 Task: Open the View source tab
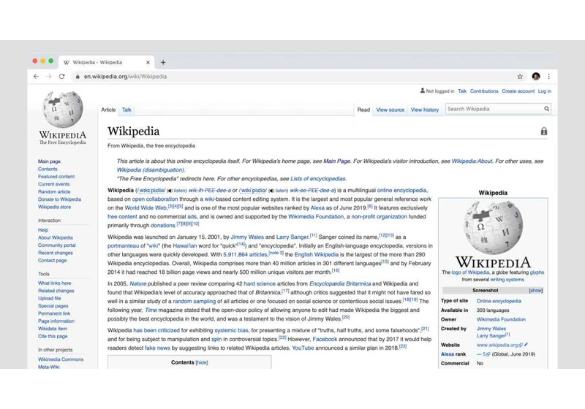tap(390, 110)
